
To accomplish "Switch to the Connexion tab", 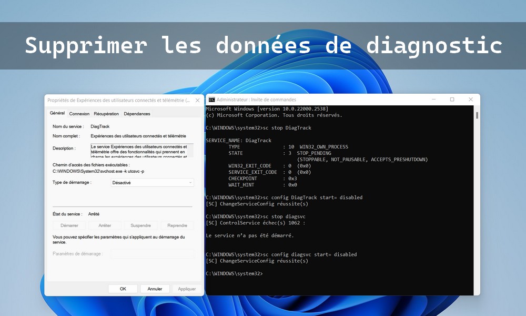I will pos(79,113).
